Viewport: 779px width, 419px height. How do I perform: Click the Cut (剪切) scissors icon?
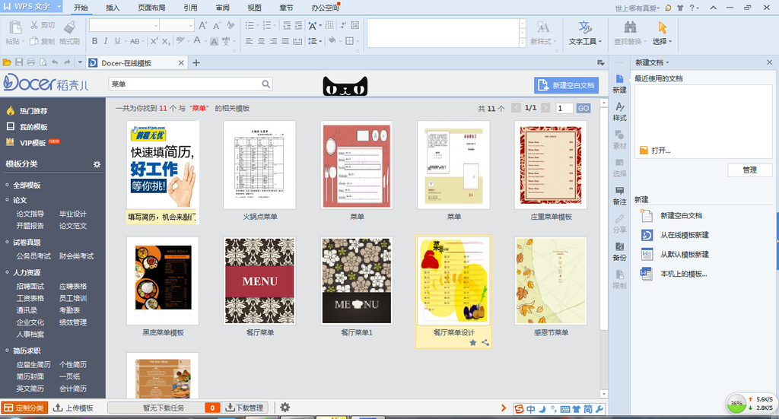(33, 25)
